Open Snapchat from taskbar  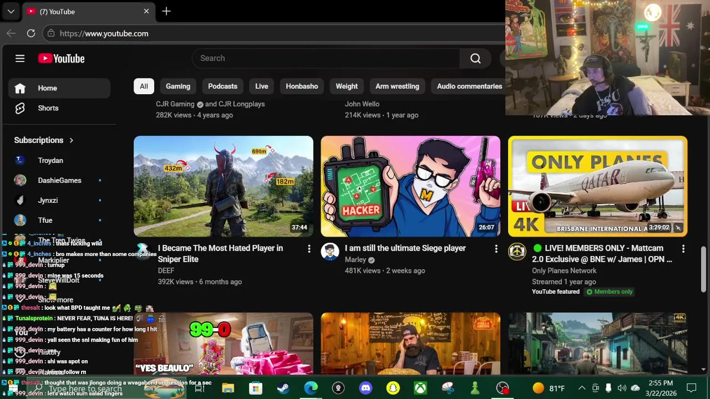pos(393,388)
